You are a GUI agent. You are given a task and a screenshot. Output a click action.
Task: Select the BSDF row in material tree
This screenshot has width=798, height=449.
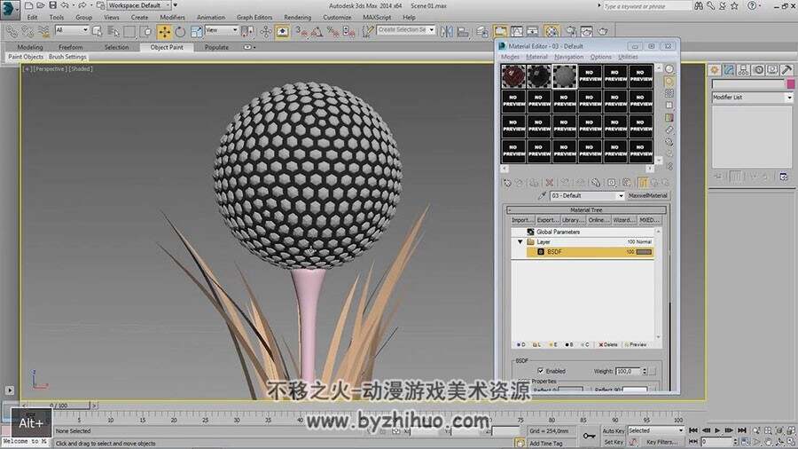pos(590,252)
